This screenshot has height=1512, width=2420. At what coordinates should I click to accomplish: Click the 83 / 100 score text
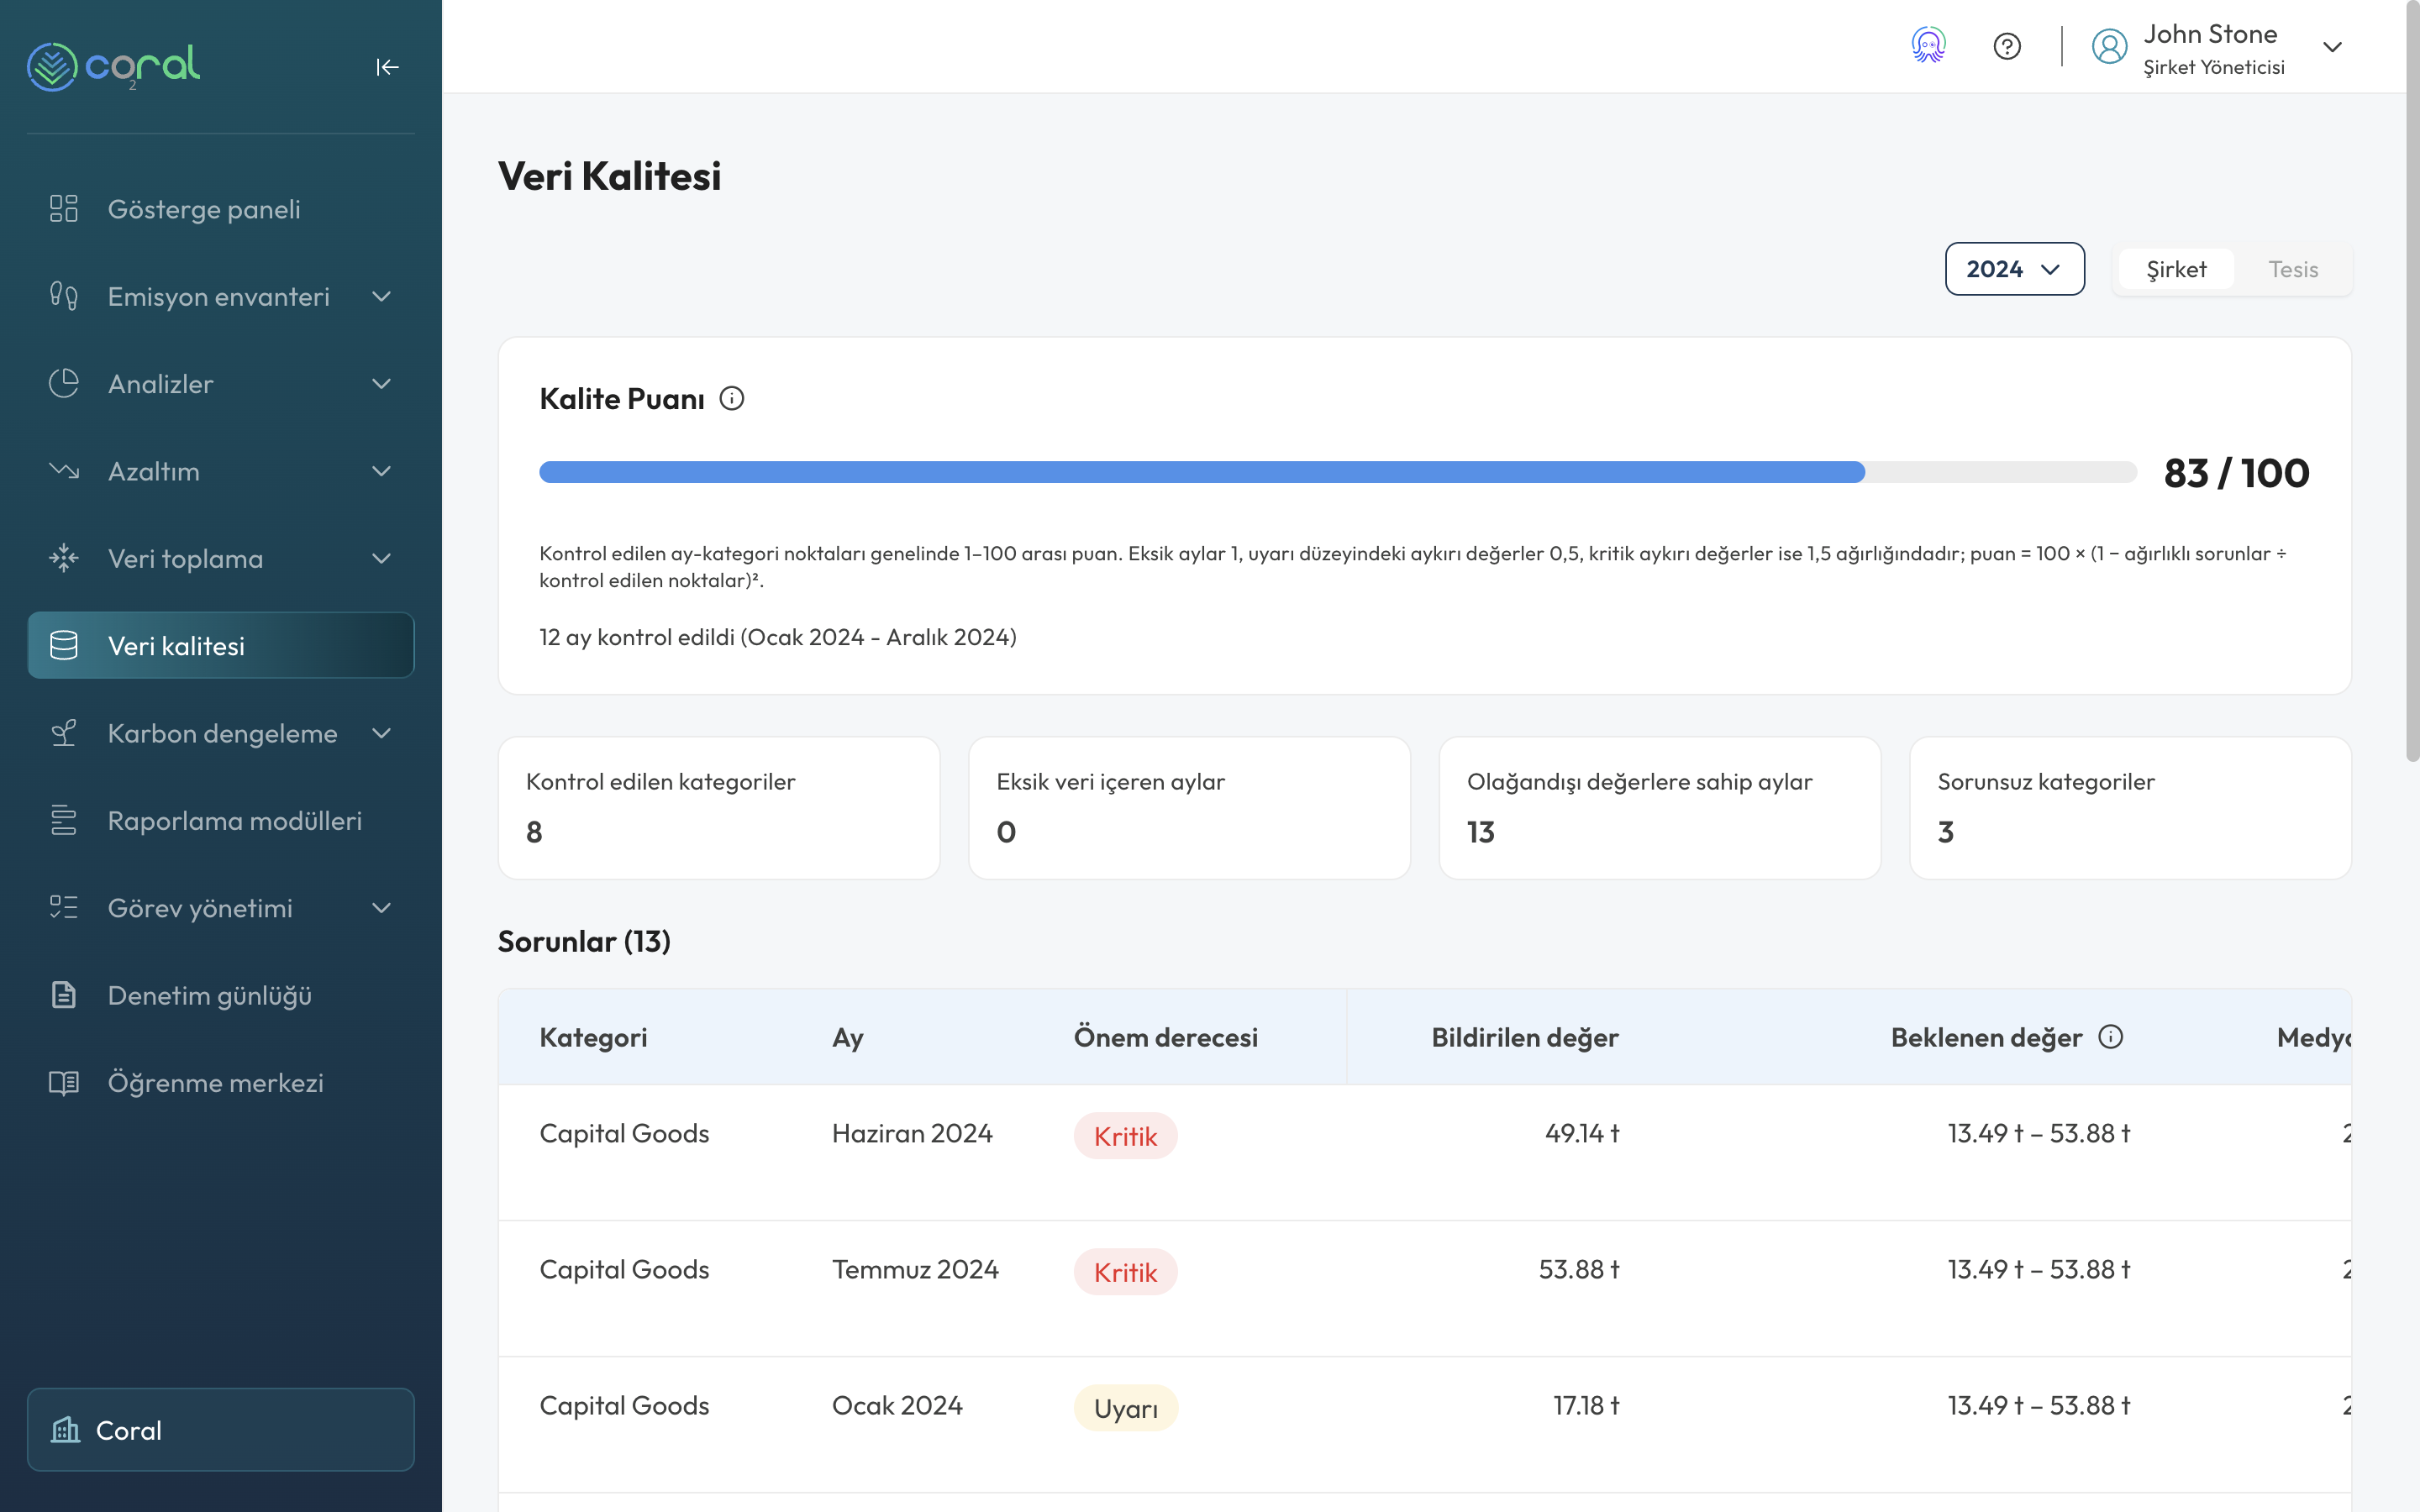2236,473
